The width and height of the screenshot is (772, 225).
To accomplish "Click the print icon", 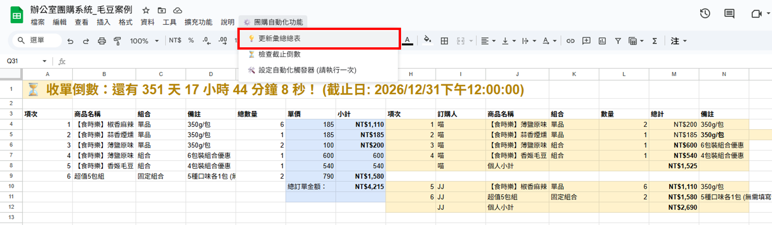I will click(102, 41).
